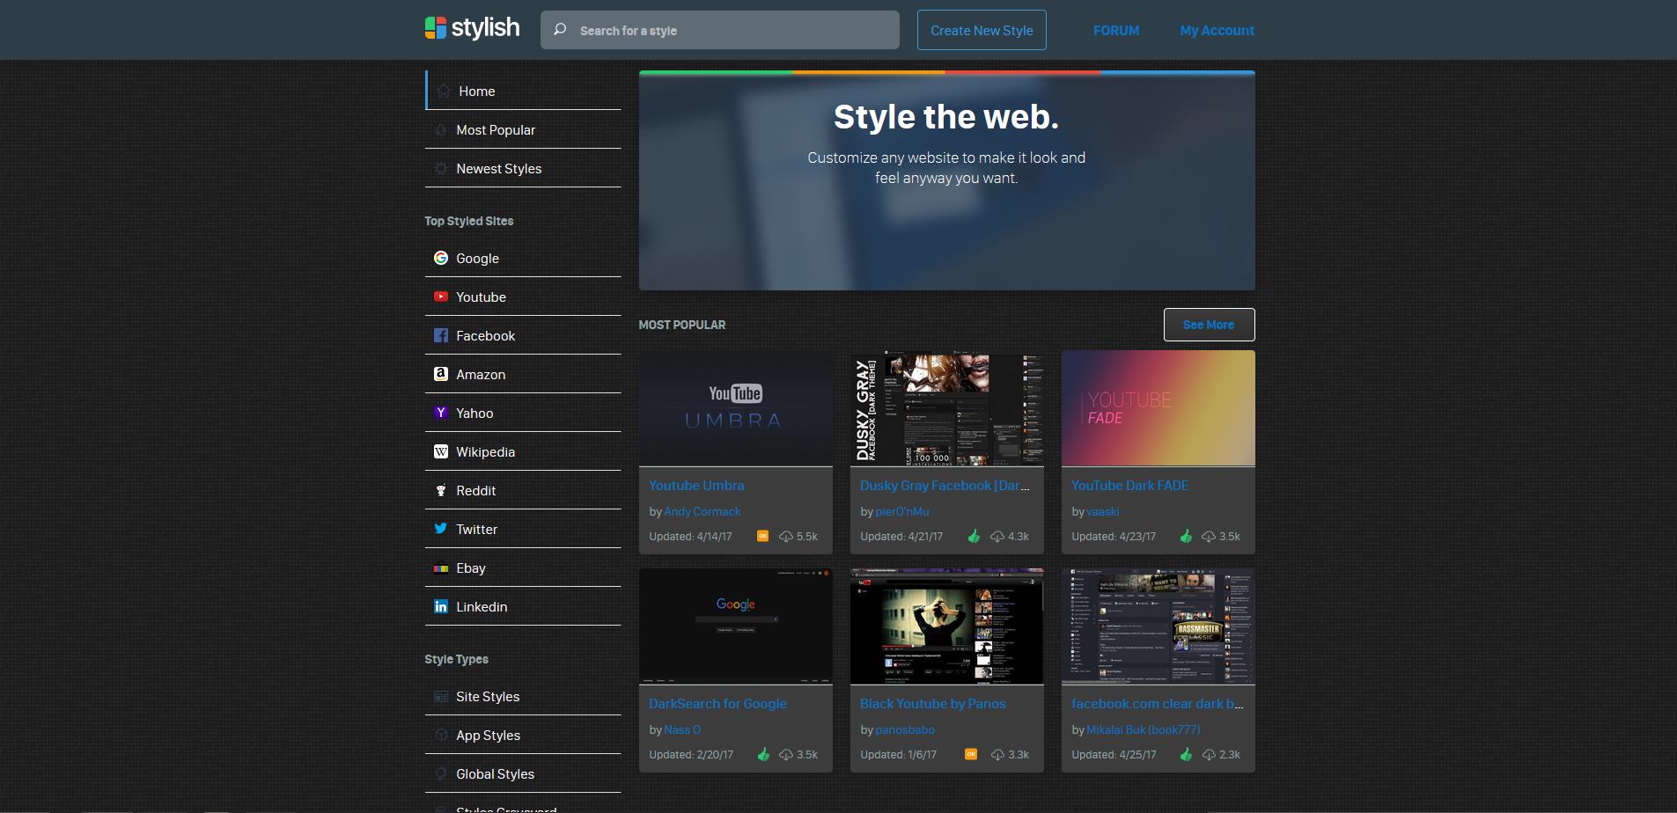Screen dimensions: 1677x813
Task: Click the Global Styles icon
Action: (441, 773)
